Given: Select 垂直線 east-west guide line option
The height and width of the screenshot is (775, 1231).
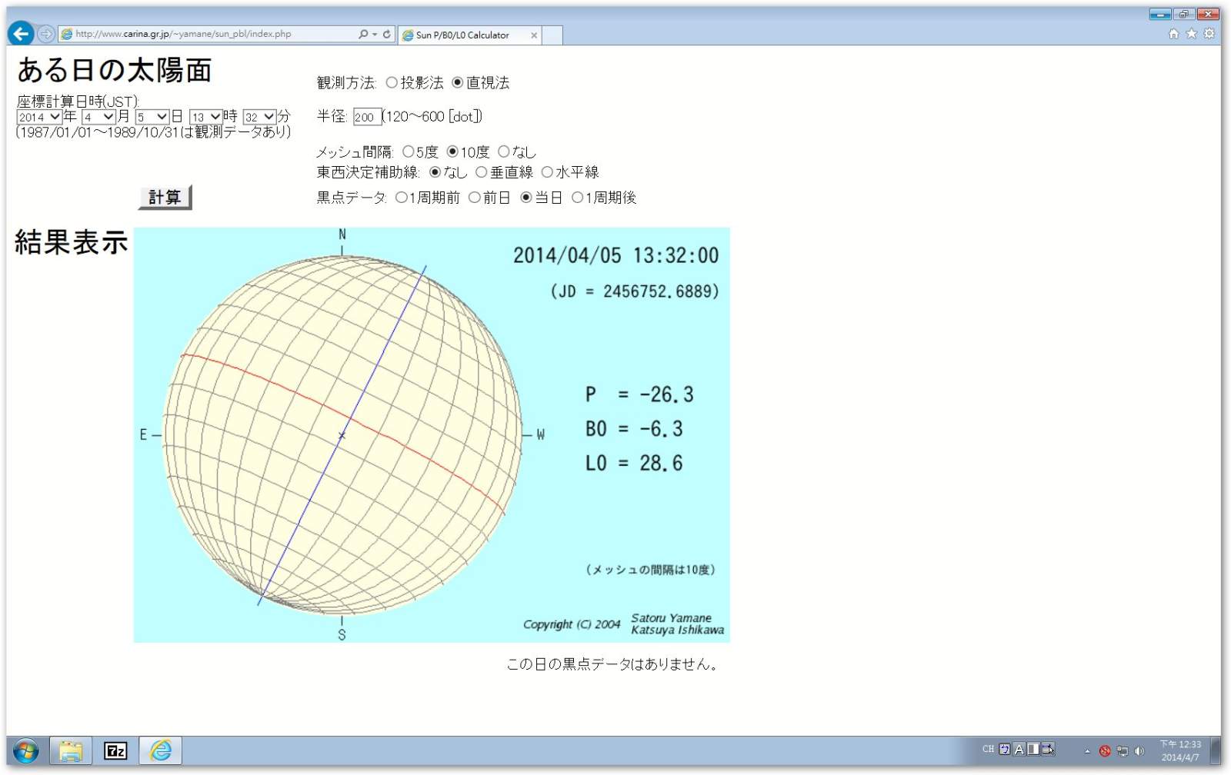Looking at the screenshot, I should point(482,172).
